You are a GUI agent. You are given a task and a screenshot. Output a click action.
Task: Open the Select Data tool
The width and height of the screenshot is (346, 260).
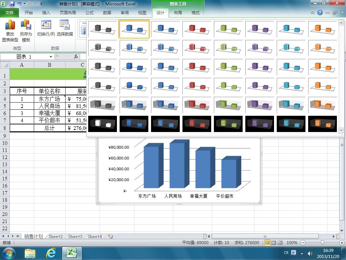pos(65,28)
